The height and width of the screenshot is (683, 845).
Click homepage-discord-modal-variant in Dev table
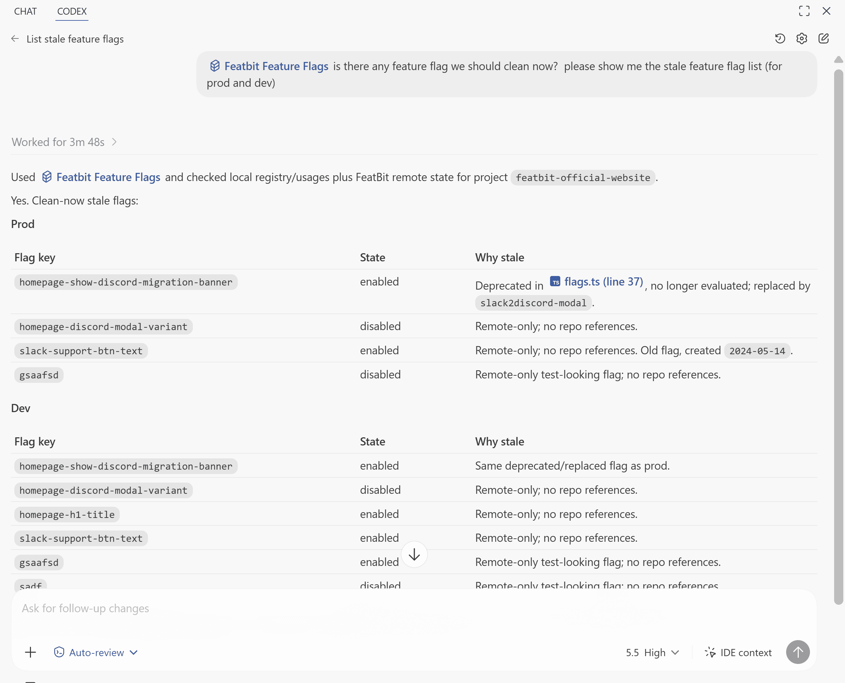coord(103,490)
